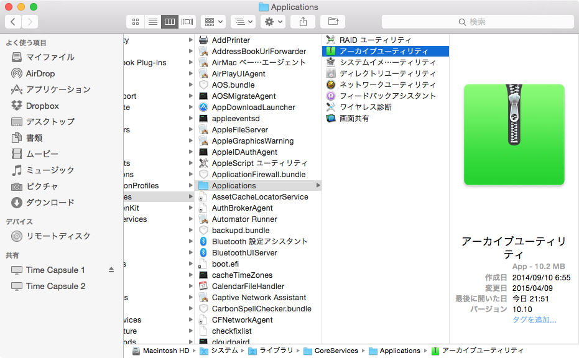Image resolution: width=579 pixels, height=358 pixels.
Task: Click アーカイブユーティリティ in the path bar
Action: tap(478, 351)
